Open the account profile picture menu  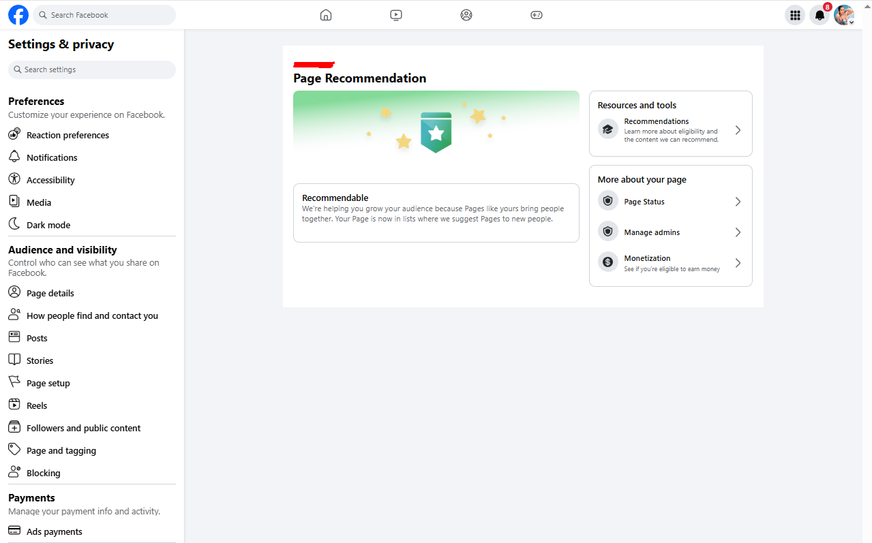click(844, 15)
